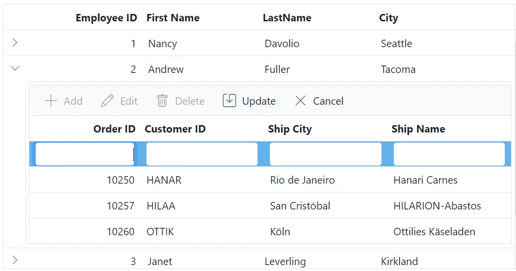Sort by First Name column header

pos(173,18)
